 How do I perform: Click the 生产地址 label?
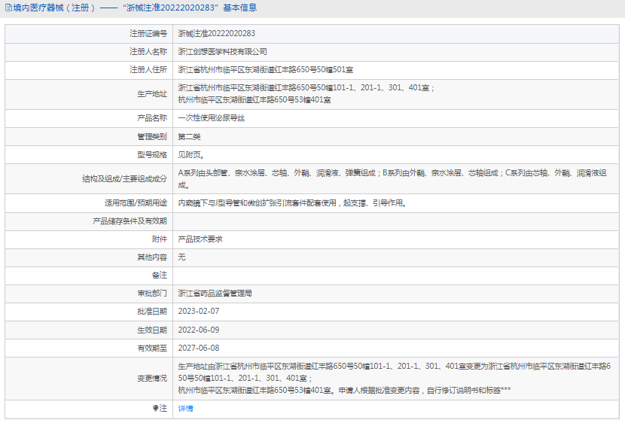[152, 94]
